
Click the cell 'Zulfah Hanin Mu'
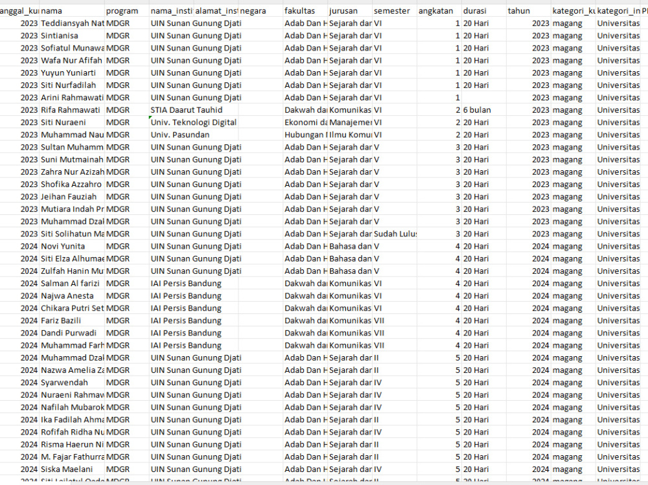click(72, 271)
